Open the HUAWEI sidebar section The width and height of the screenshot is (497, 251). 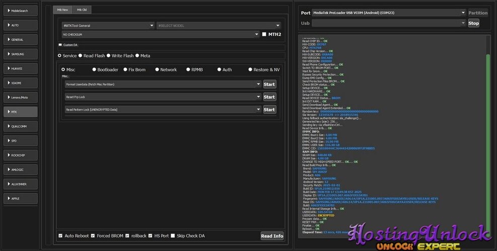tap(21, 69)
